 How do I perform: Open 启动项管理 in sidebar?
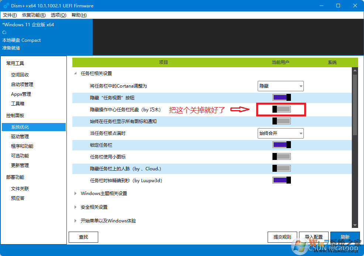click(x=22, y=85)
